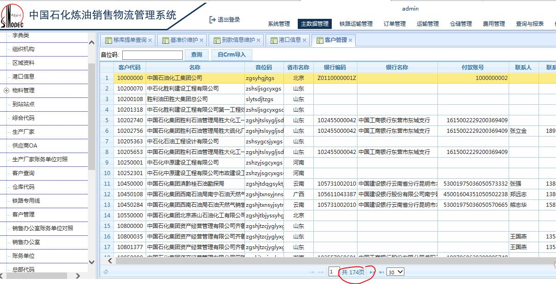
Task: Click contact name 张立金
Action: tap(518, 131)
